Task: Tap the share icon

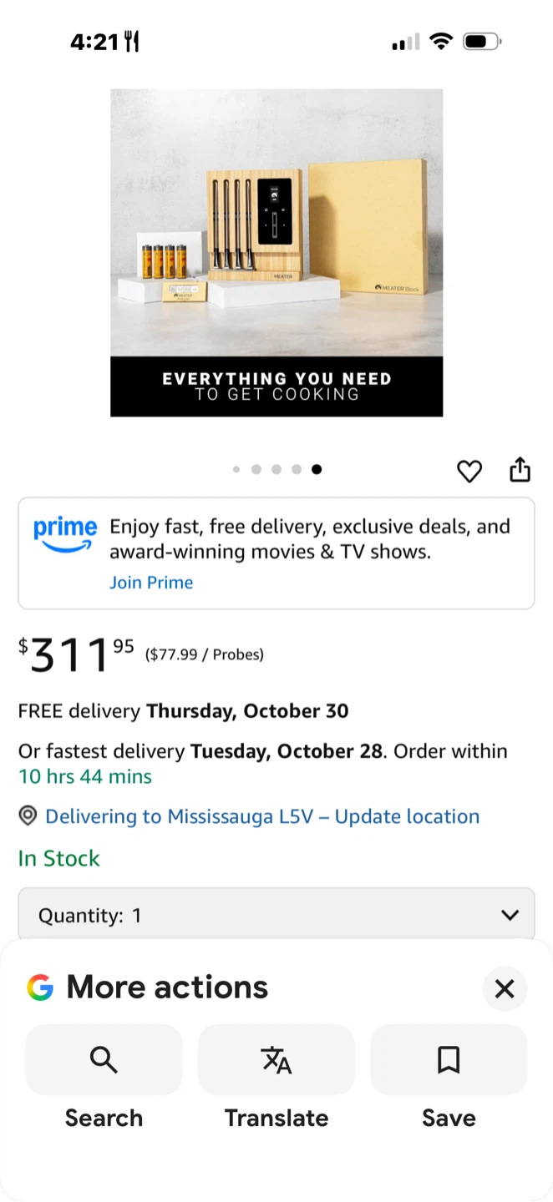Action: [x=520, y=470]
